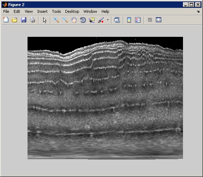Open file using the folder icon
The image size is (203, 177).
[x=15, y=20]
